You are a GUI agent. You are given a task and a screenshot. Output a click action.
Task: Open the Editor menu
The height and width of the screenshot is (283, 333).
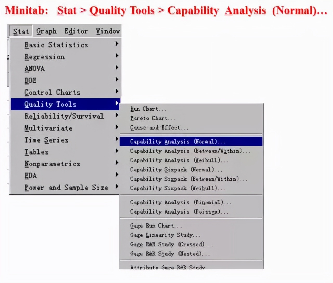tap(76, 31)
